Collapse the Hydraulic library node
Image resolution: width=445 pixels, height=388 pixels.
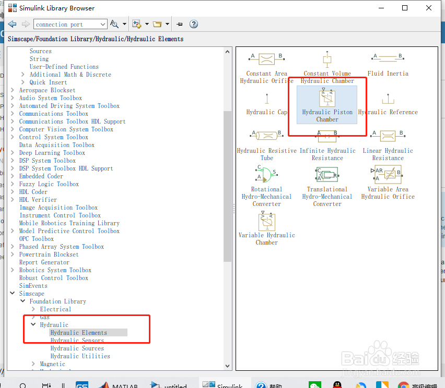tap(33, 324)
